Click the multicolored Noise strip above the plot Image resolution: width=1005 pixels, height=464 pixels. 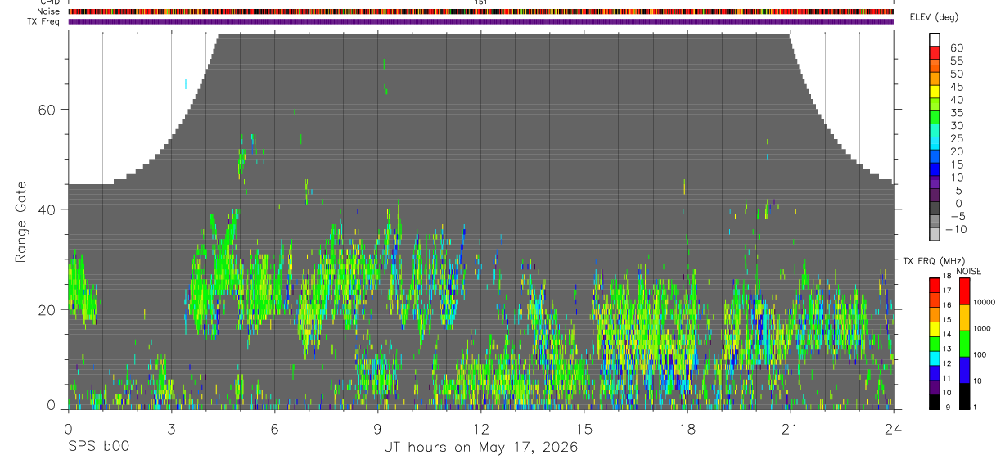tap(480, 11)
